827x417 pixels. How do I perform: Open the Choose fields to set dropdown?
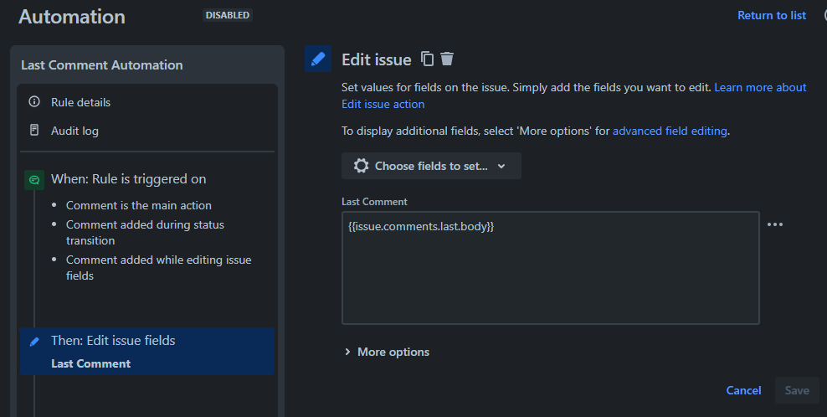[431, 166]
